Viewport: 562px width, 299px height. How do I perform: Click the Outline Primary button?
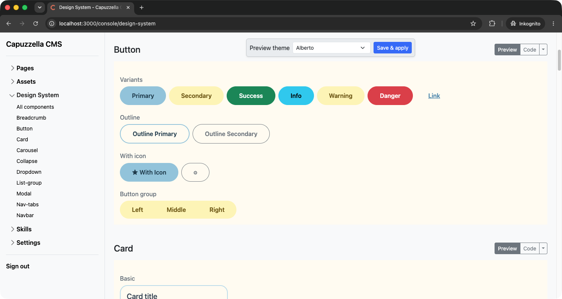(155, 134)
